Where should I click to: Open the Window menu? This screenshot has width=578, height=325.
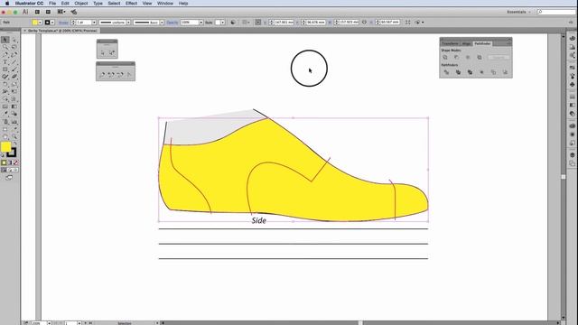pyautogui.click(x=165, y=4)
